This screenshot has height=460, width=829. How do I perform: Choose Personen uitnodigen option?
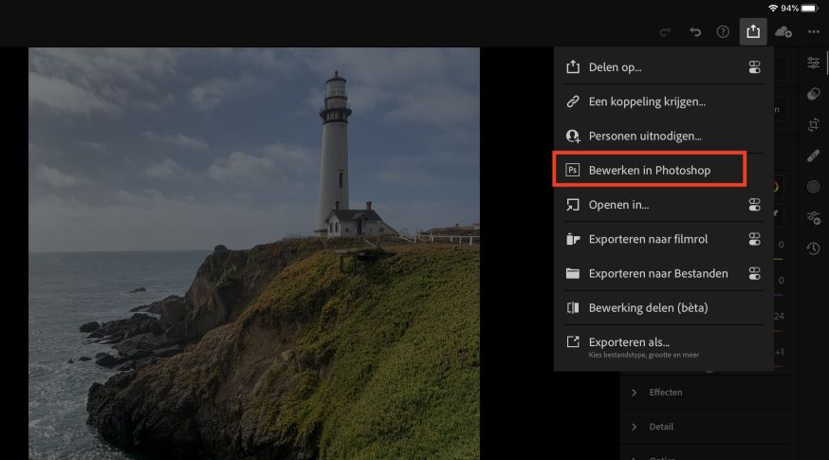(x=645, y=136)
